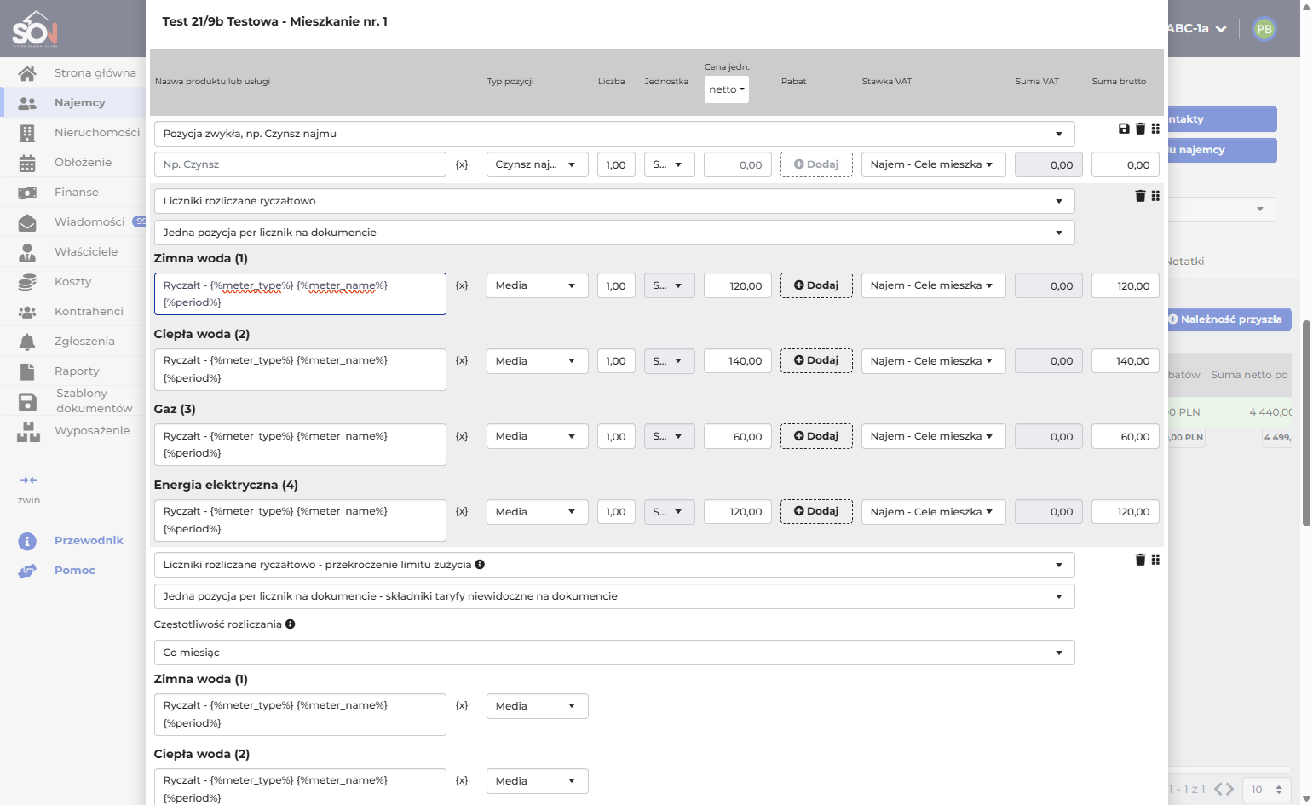Delete the przekroczenie limitu zużycia section
Image resolution: width=1313 pixels, height=805 pixels.
1140,560
